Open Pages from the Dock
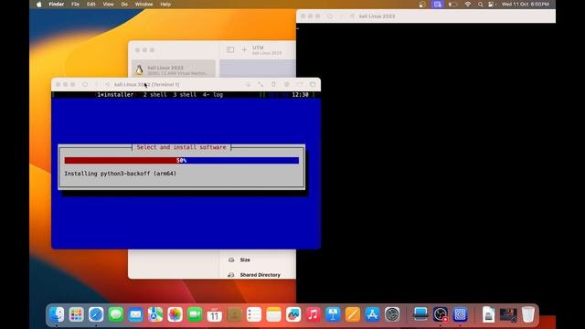 353,314
